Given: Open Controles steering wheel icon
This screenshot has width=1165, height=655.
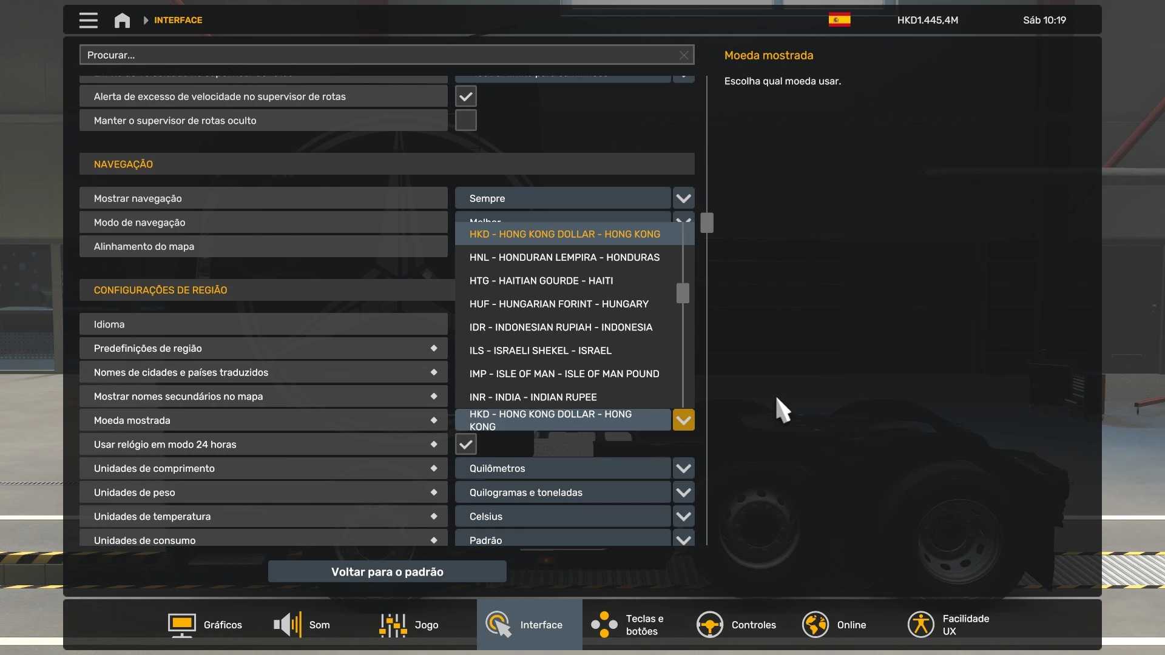Looking at the screenshot, I should pos(709,625).
